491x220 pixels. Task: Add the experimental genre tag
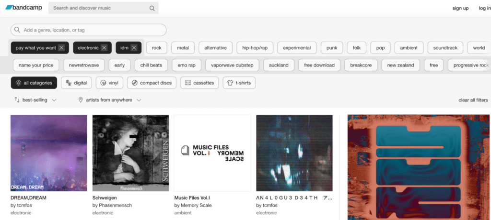[297, 48]
